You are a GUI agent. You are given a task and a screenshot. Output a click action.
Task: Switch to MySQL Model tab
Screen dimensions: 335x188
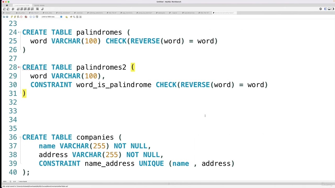click(39, 5)
